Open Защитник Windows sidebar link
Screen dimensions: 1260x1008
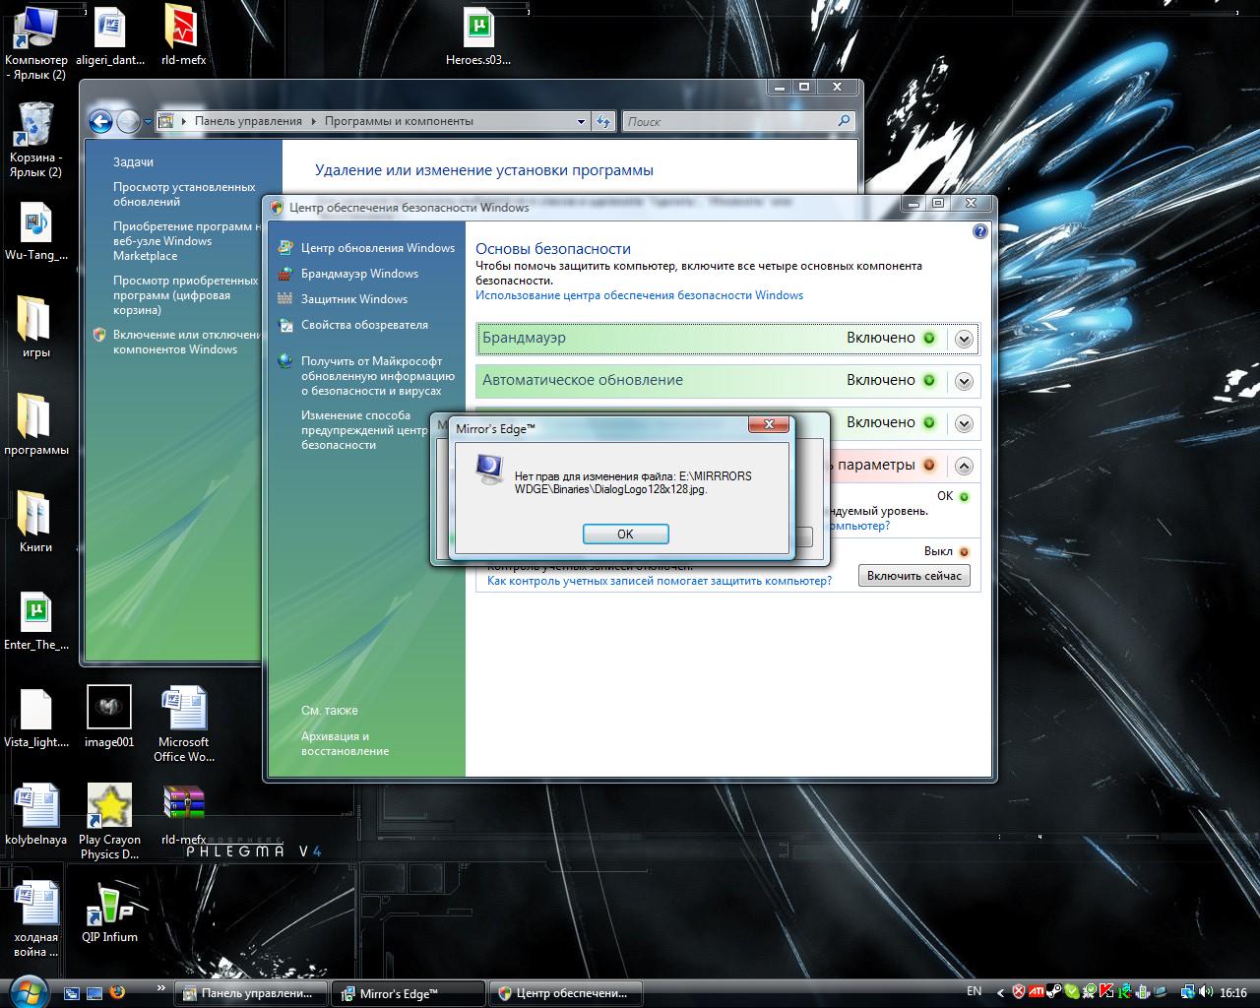click(354, 299)
